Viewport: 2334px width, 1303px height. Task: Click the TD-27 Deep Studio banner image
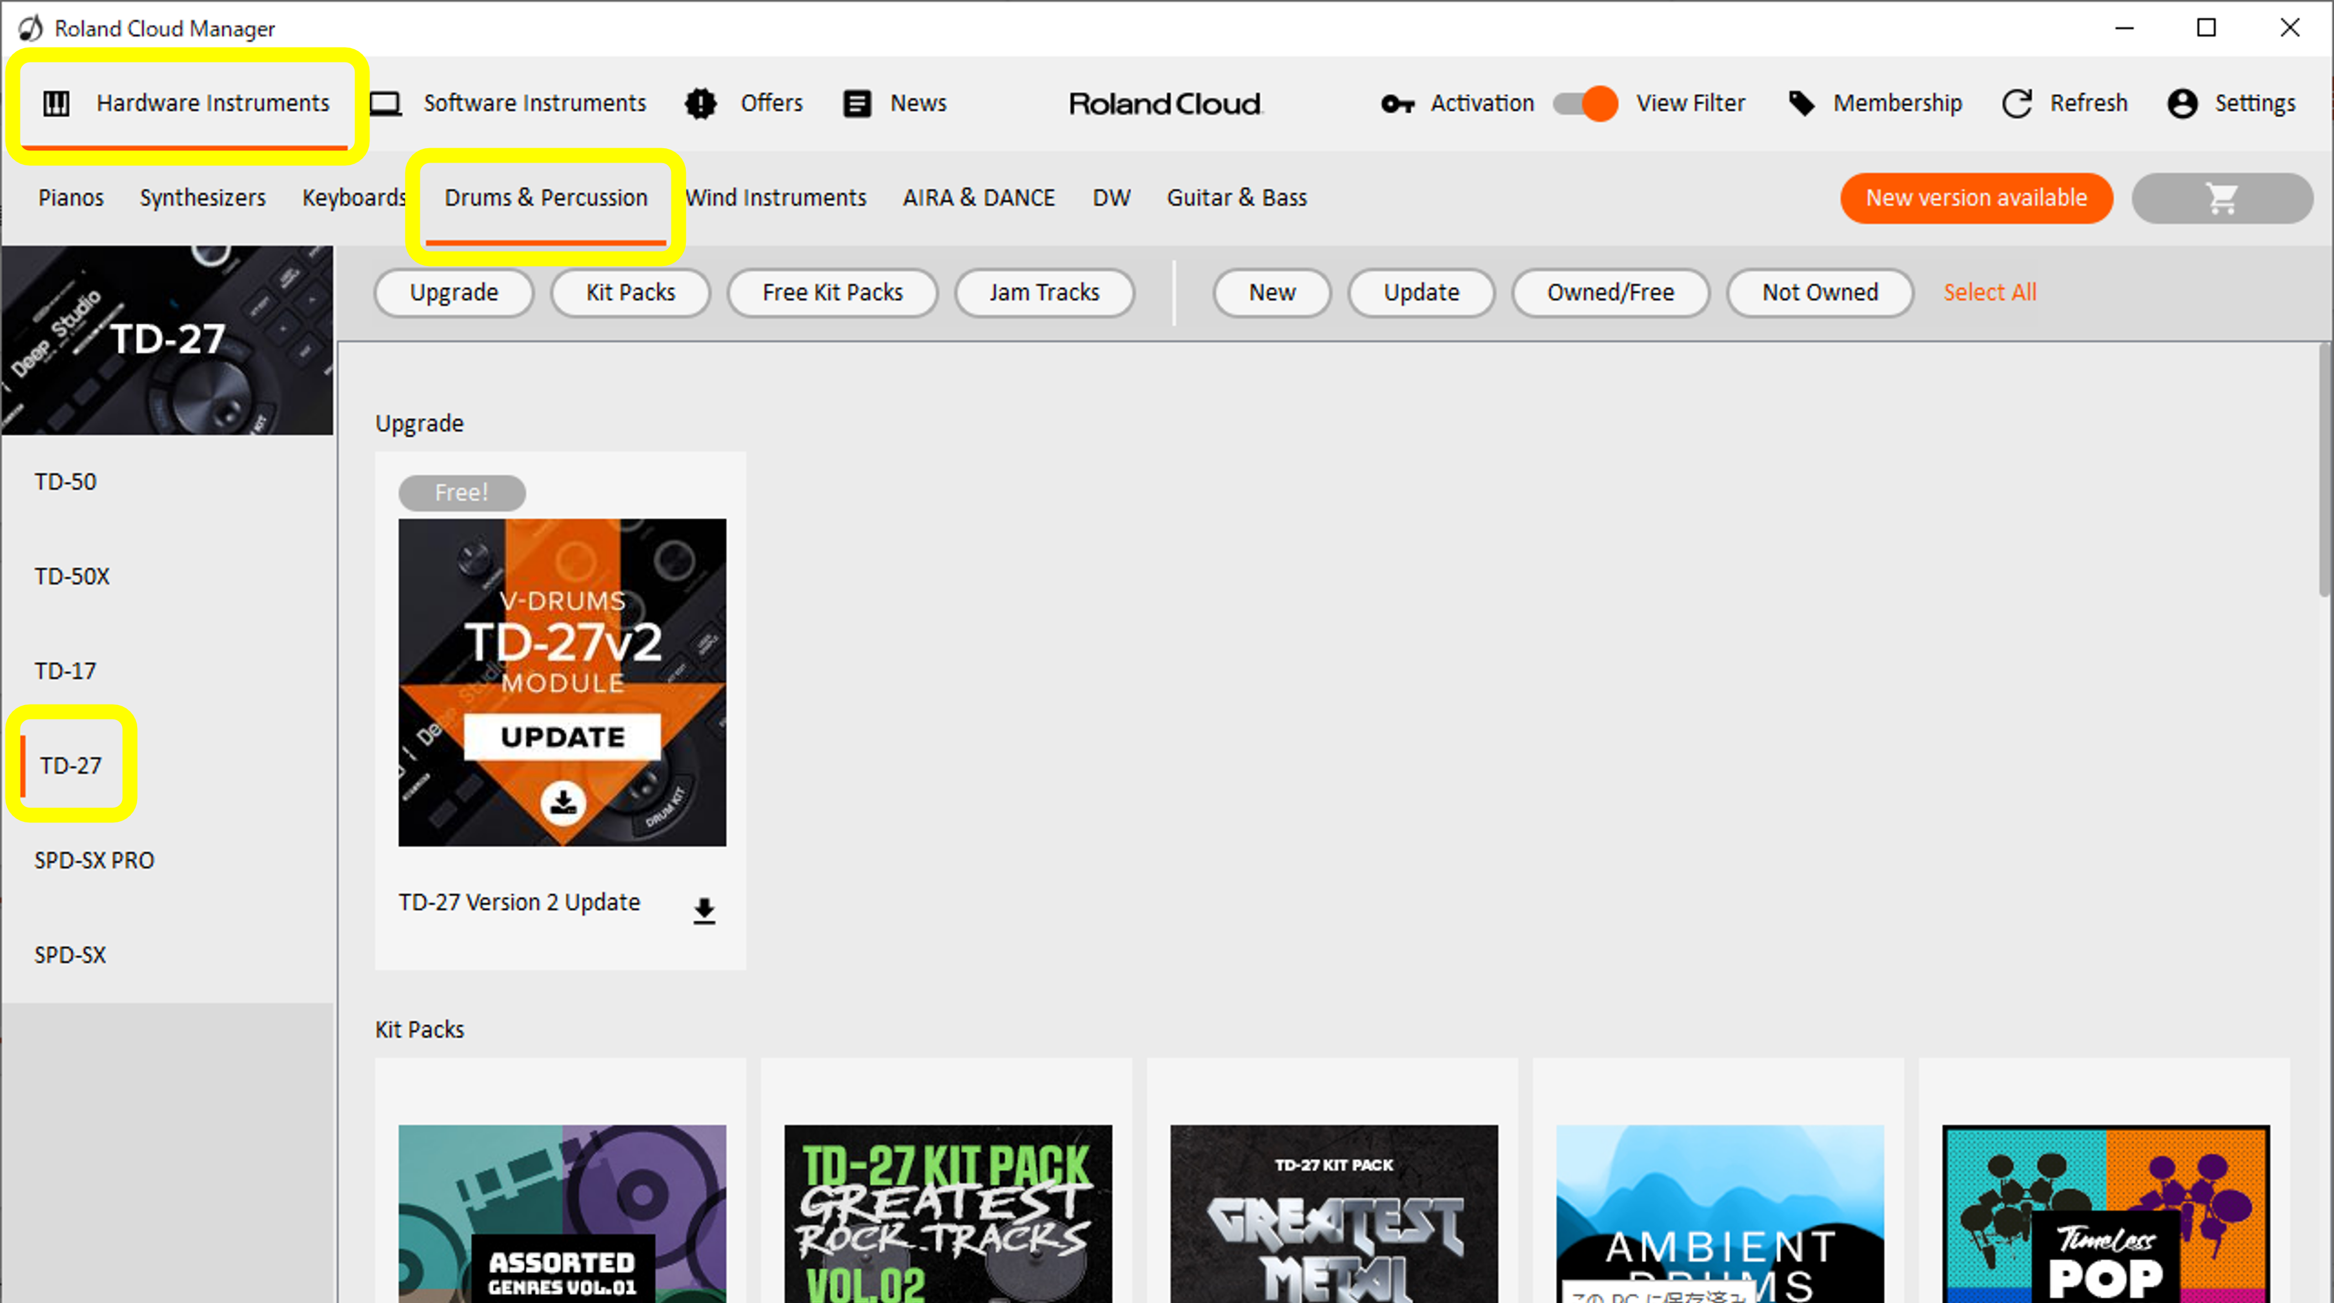tap(168, 341)
